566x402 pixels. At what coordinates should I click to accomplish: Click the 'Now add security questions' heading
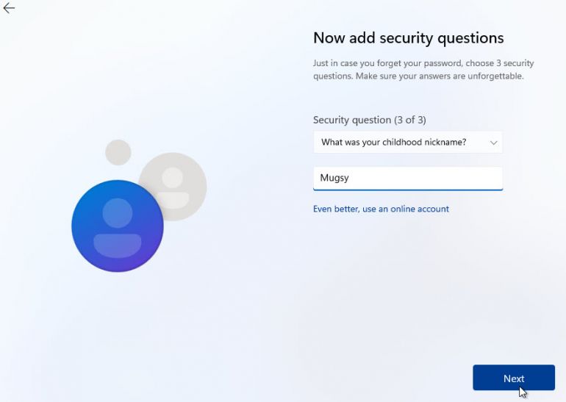click(x=408, y=38)
